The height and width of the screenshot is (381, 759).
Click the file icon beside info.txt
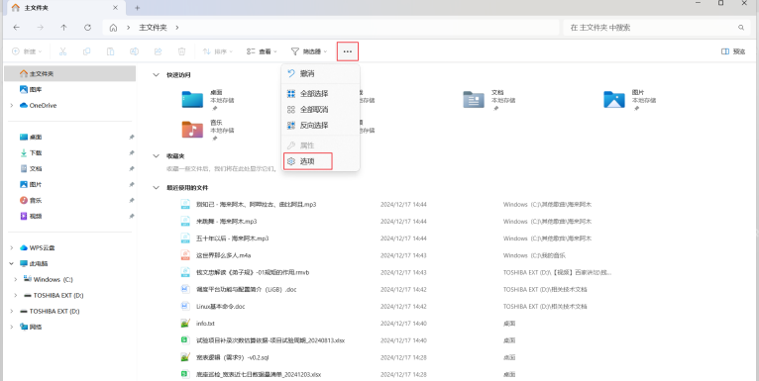[x=185, y=324]
